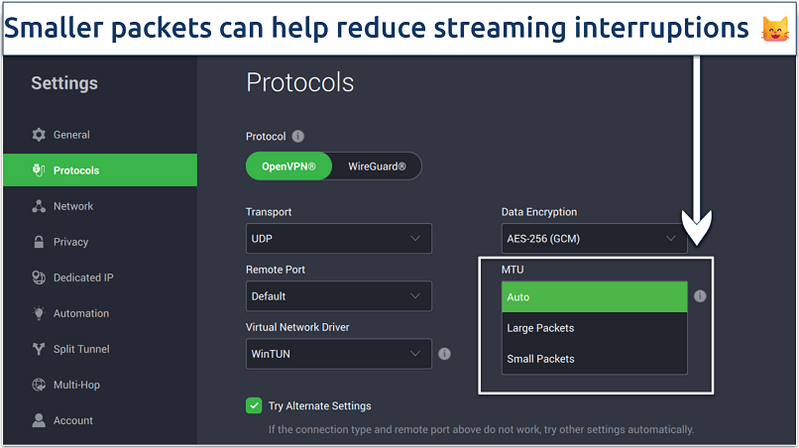Image resolution: width=799 pixels, height=448 pixels.
Task: Expand the Remote Port dropdown
Action: 338,296
